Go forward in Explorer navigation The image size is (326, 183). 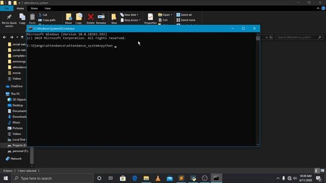(12, 37)
